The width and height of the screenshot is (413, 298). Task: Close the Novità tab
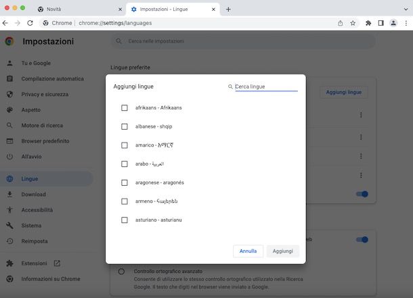[x=120, y=9]
